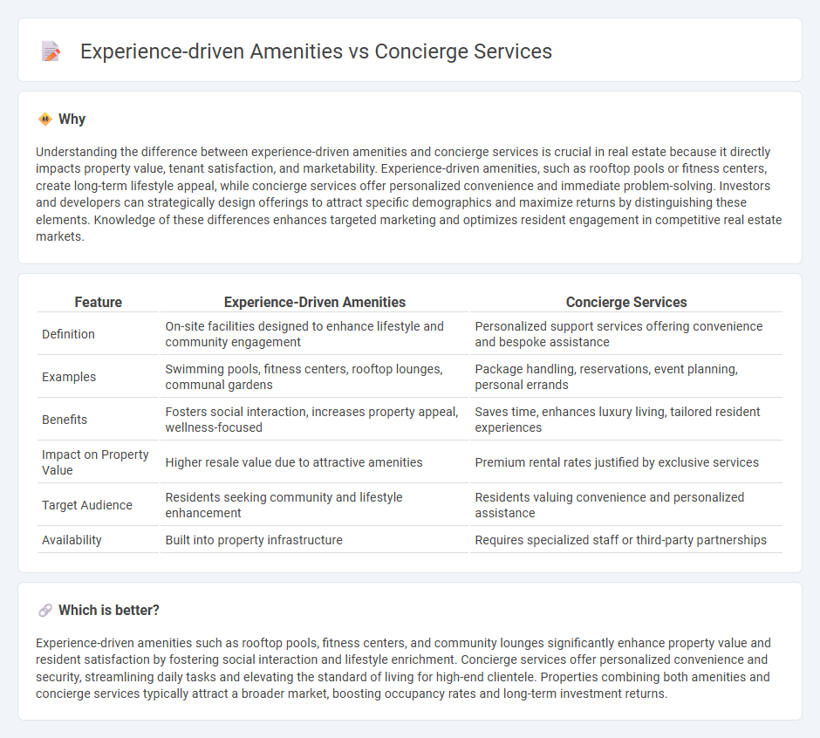Click the Which is better? heading
The width and height of the screenshot is (820, 738).
point(109,611)
